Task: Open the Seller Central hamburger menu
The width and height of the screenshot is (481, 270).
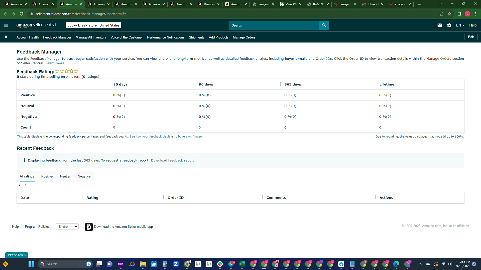Action: [6, 25]
